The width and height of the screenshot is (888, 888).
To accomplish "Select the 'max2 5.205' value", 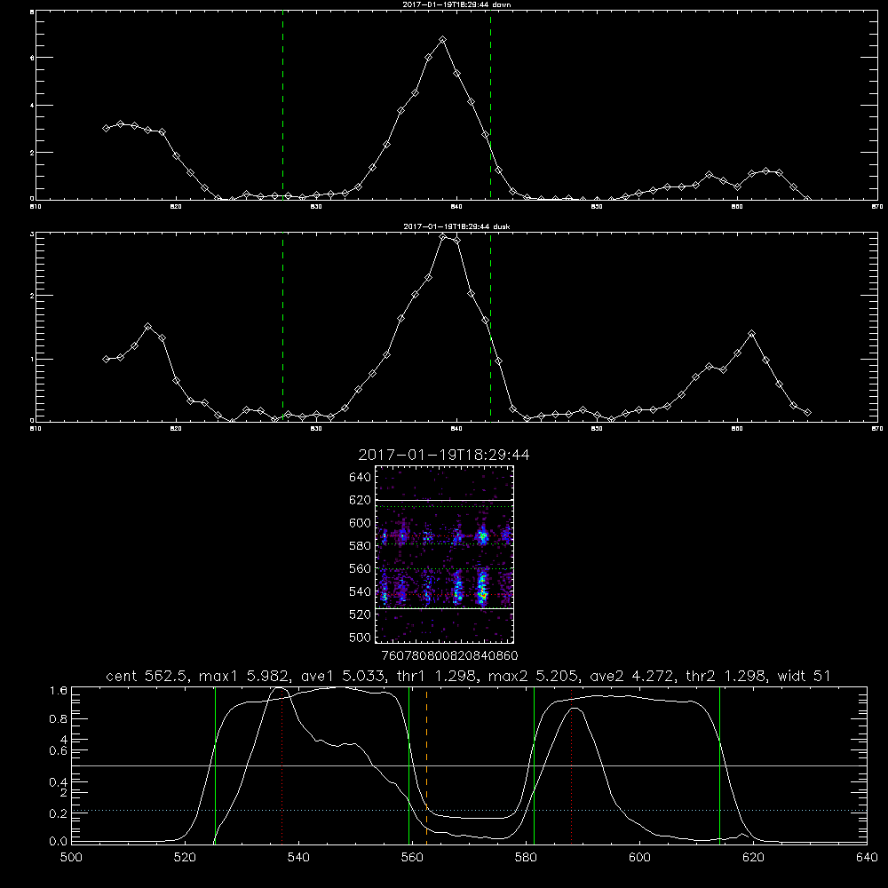I will (533, 676).
